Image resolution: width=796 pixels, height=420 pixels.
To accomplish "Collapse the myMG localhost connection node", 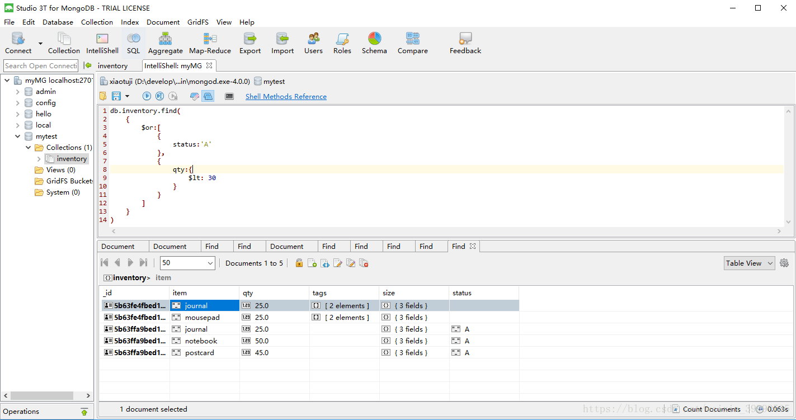I will point(7,81).
